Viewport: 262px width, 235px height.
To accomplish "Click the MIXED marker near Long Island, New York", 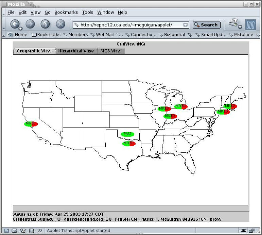I will [x=223, y=112].
